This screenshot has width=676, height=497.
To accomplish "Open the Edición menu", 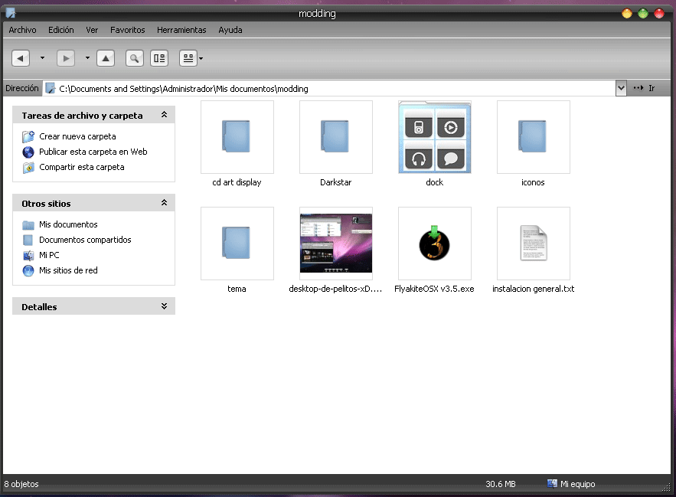I will click(60, 30).
